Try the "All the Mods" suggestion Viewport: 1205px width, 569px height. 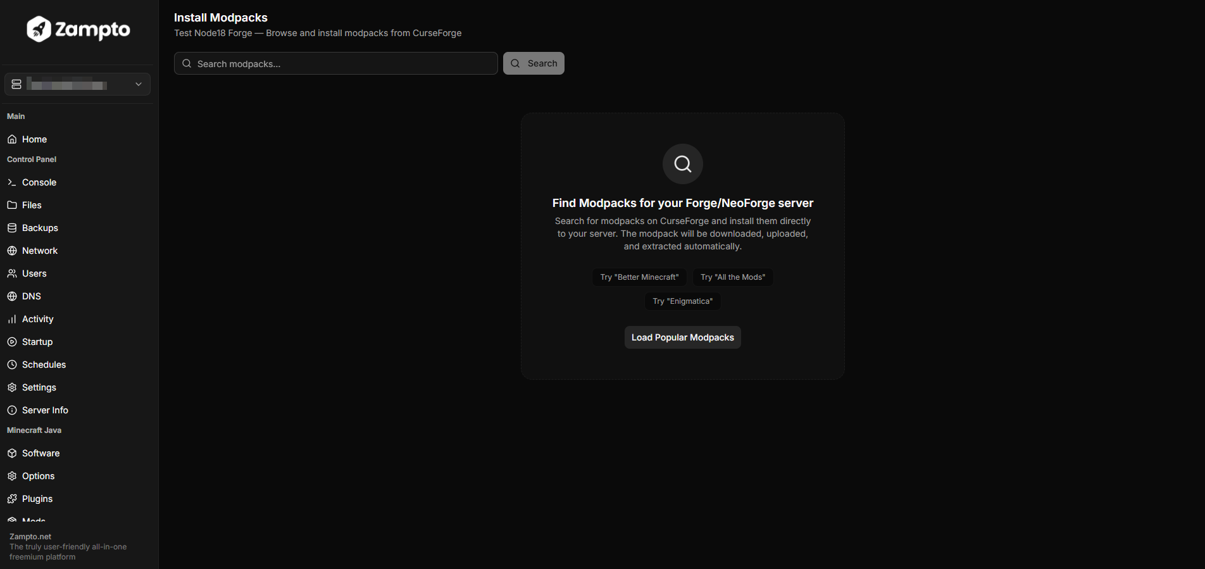point(733,277)
